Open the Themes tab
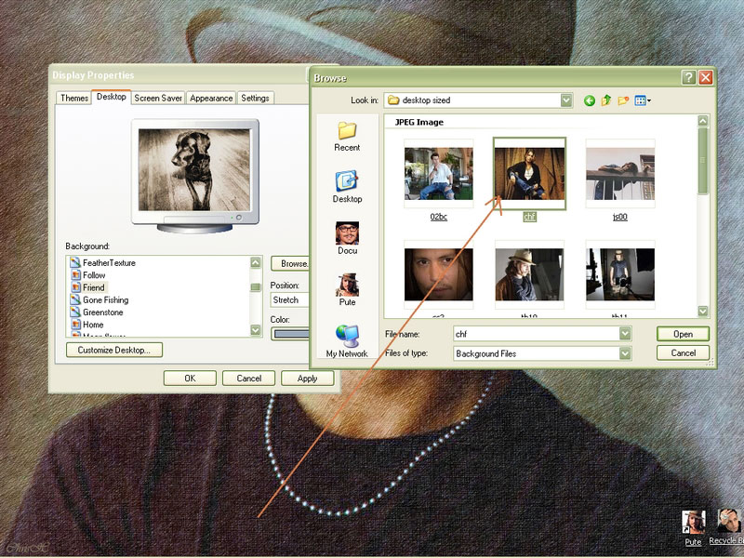The width and height of the screenshot is (744, 558). (x=74, y=98)
